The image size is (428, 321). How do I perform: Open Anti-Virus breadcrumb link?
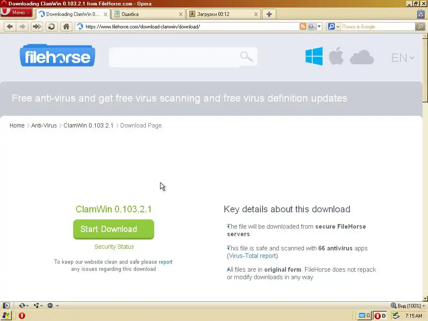click(44, 125)
